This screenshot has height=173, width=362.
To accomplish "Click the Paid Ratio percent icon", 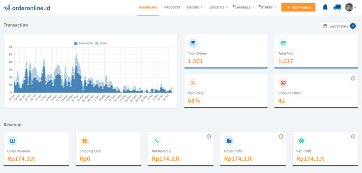I will 193,83.
